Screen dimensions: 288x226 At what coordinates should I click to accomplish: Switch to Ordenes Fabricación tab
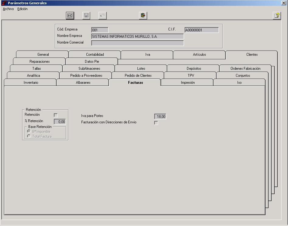245,69
